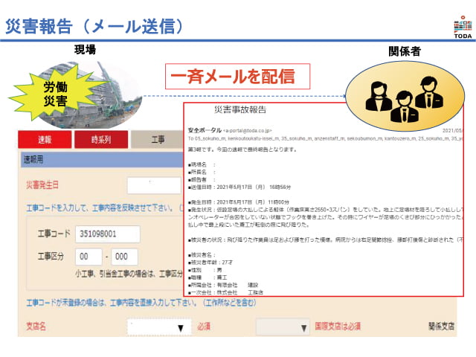Viewport: 476px width, 357px height.
Task: Click the 関係支店 label
Action: coord(441,326)
